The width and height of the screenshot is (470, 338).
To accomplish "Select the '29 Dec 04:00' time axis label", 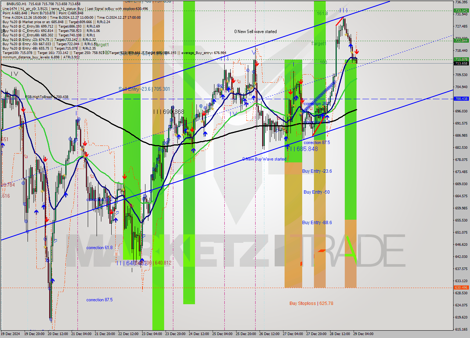I will (x=364, y=334).
